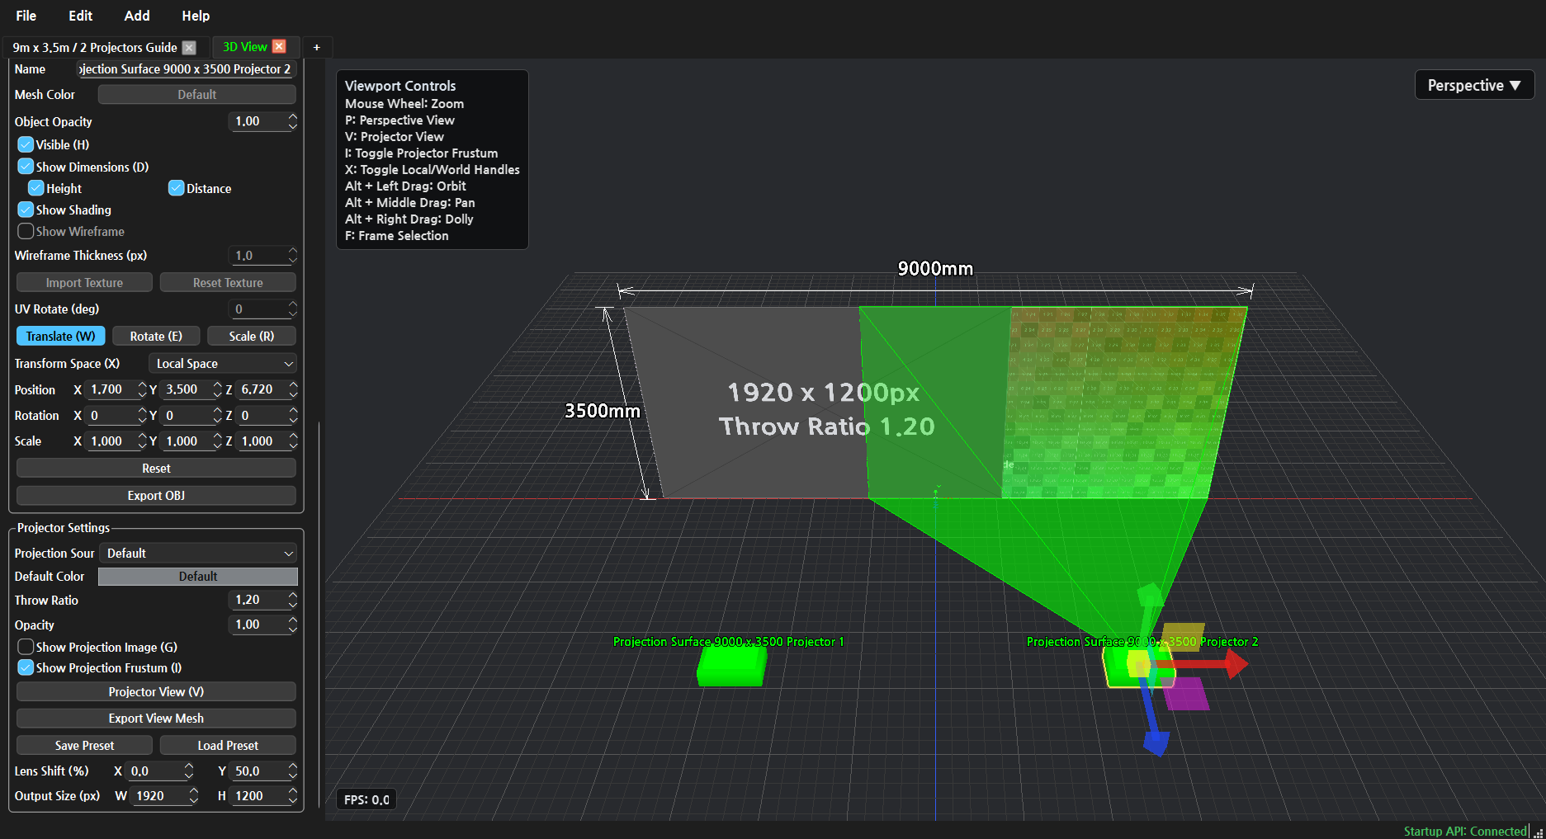Image resolution: width=1546 pixels, height=839 pixels.
Task: Click the FPS counter readout
Action: click(366, 799)
